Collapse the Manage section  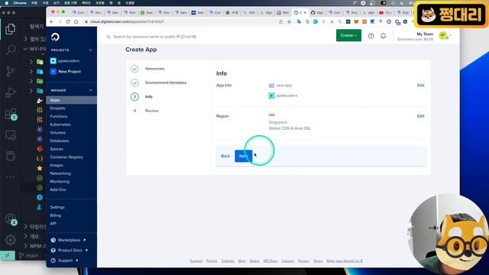coord(90,90)
